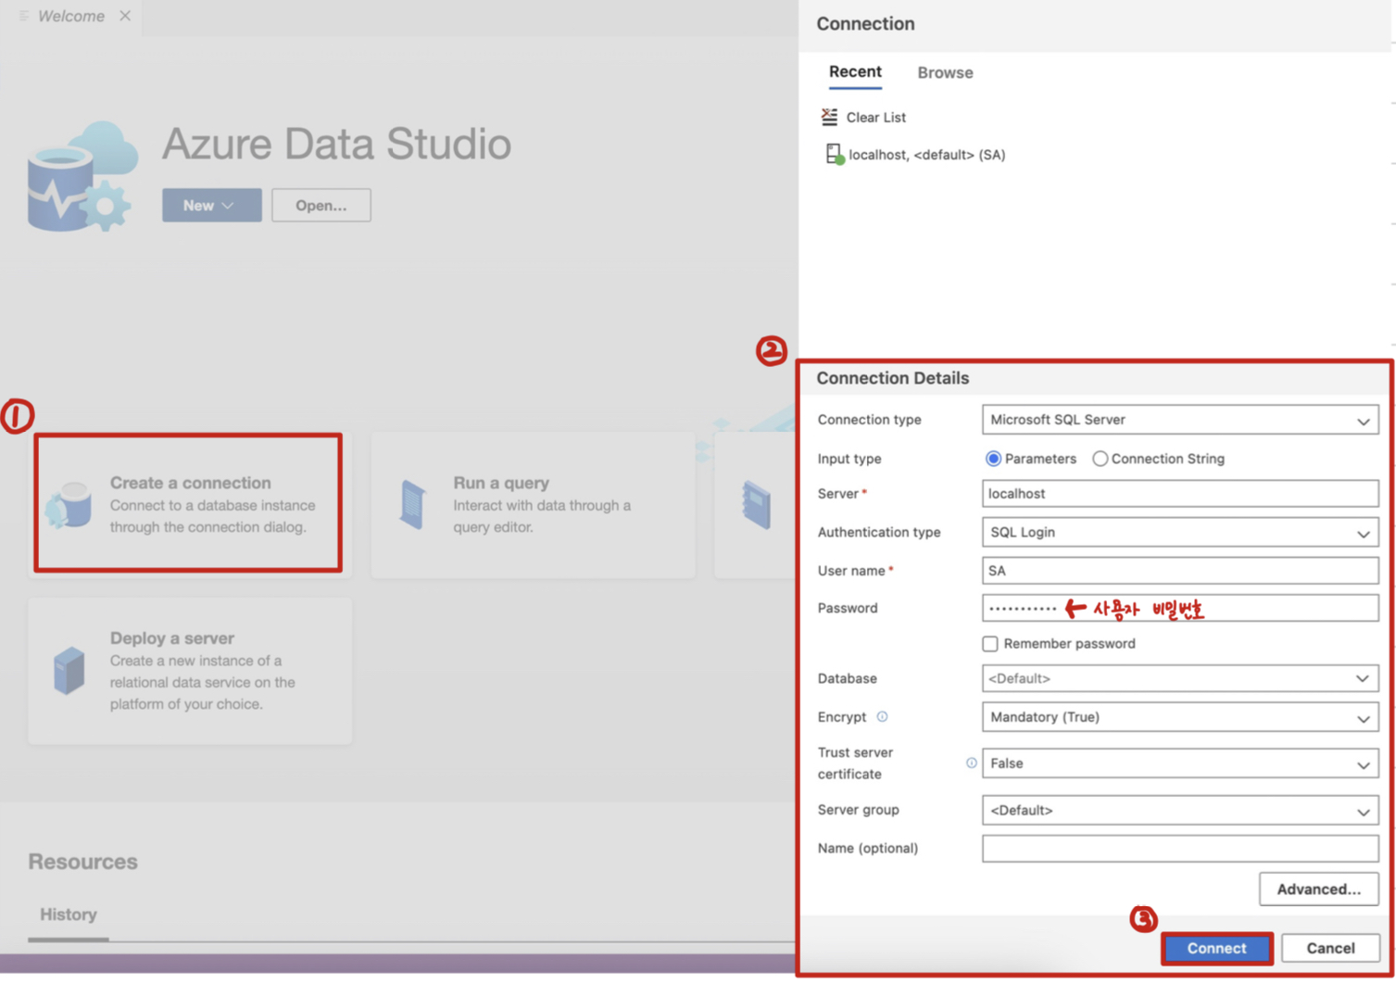This screenshot has height=997, width=1396.
Task: Click the Open... button
Action: pos(321,205)
